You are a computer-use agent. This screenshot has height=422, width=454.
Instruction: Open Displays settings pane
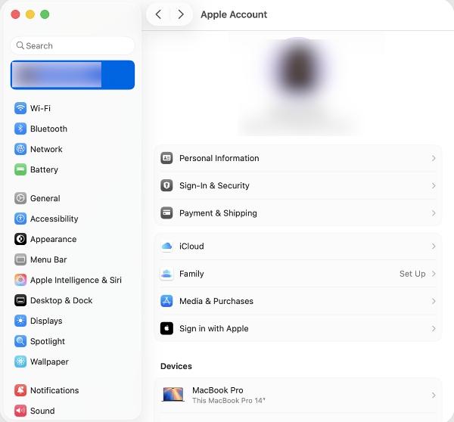pyautogui.click(x=73, y=321)
